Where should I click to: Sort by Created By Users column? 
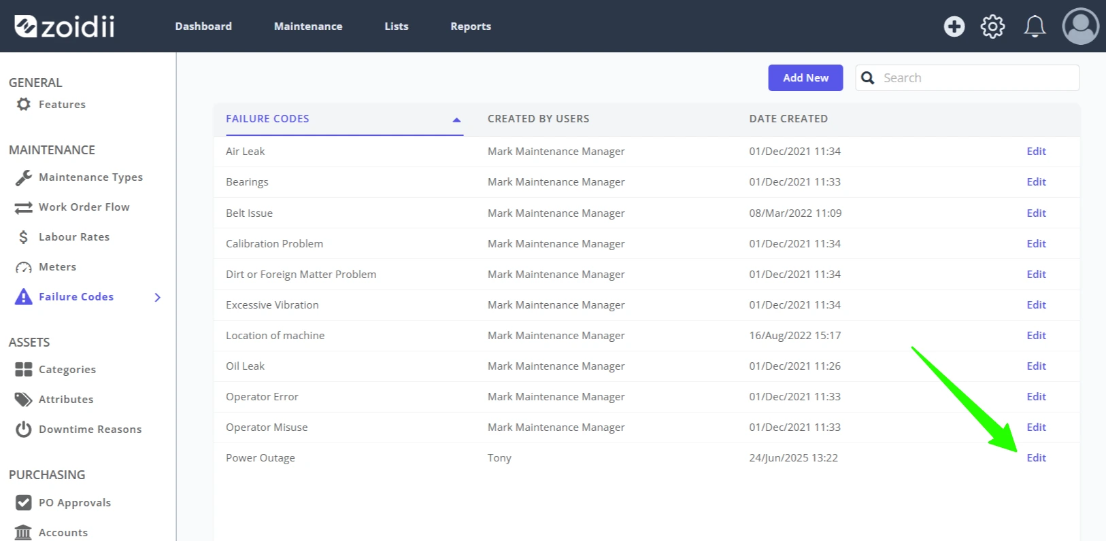pos(538,118)
